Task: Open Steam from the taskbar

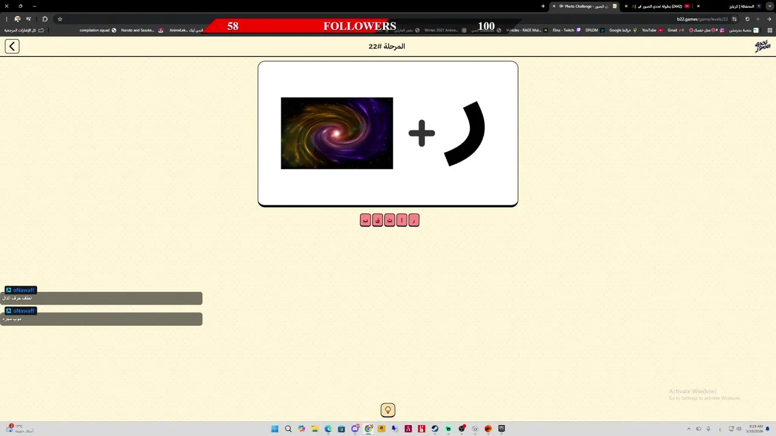Action: [x=435, y=429]
